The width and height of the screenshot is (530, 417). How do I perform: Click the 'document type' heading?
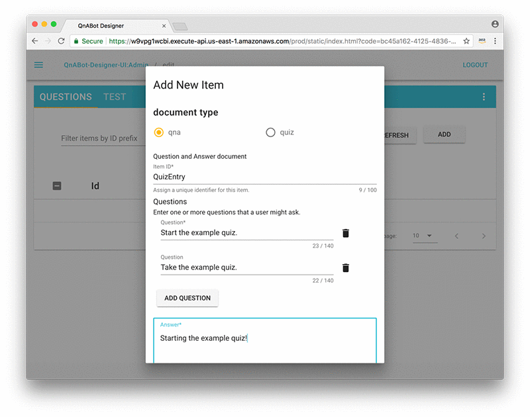[x=185, y=112]
